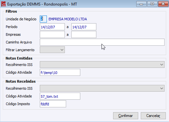The height and width of the screenshot is (122, 169).
Task: Click Notas Recebidas Código Atividade field
Action: 60,96
